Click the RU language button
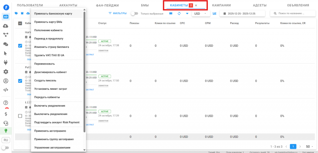 6,140
